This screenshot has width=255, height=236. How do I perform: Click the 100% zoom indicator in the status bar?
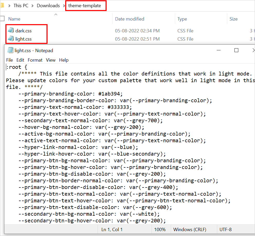click(x=160, y=229)
